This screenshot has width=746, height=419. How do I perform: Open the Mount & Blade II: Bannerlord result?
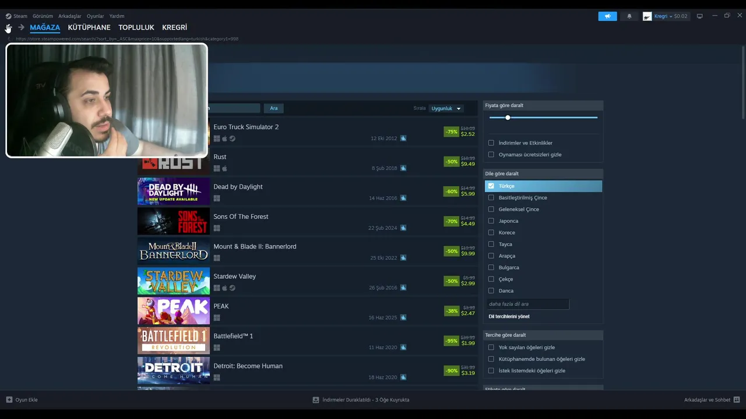click(x=307, y=251)
